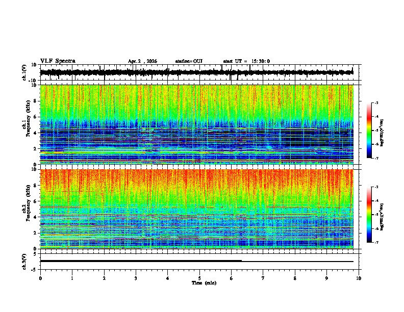Click time axis tick label "8"
Viewport: 404px width, 312px height.
295,278
